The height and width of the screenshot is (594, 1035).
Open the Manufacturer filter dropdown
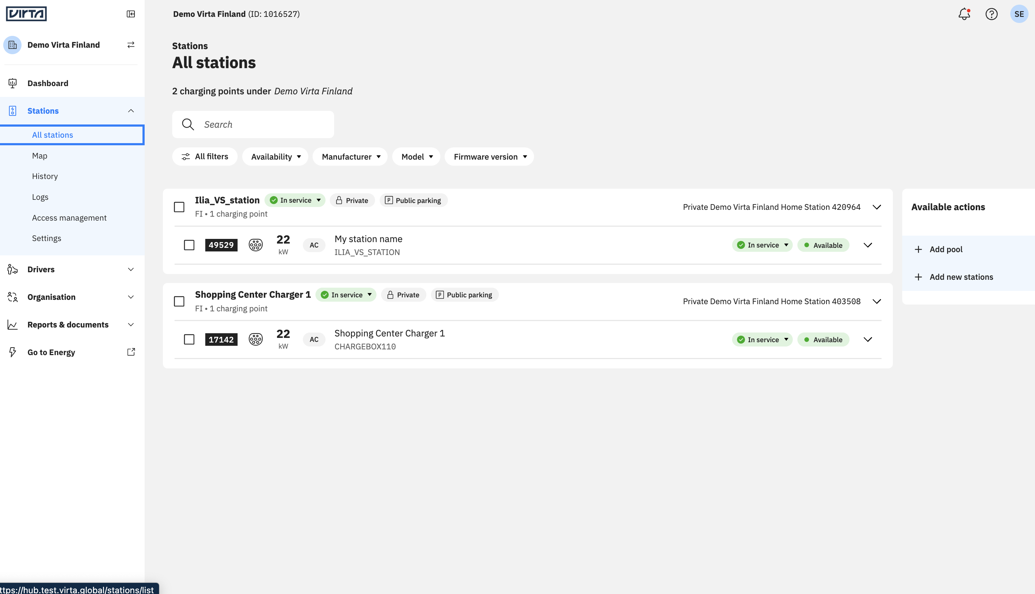point(350,157)
